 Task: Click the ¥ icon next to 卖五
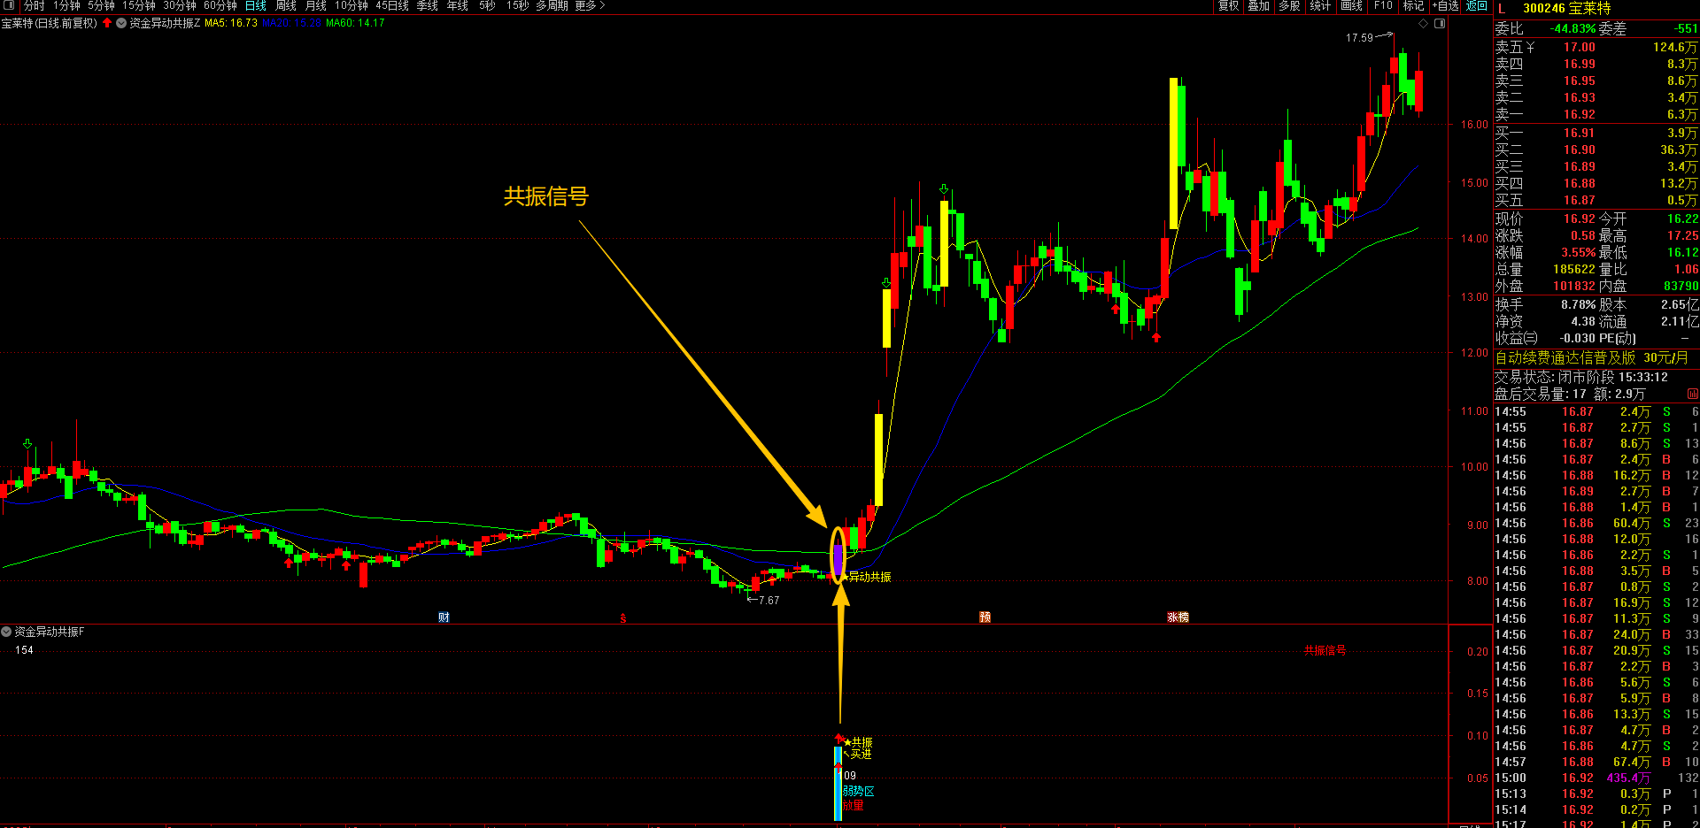coord(1530,47)
